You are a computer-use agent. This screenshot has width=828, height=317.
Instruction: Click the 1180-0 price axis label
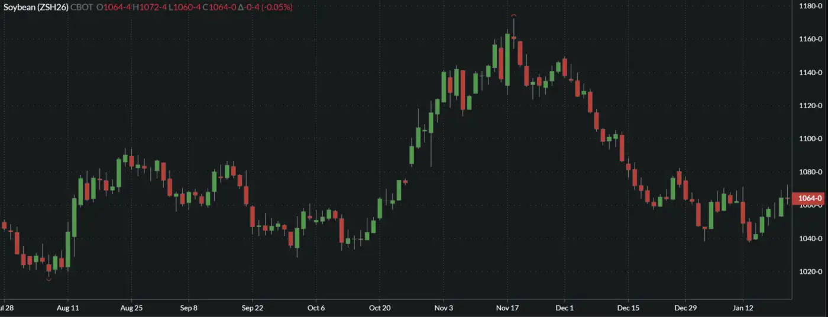[811, 6]
